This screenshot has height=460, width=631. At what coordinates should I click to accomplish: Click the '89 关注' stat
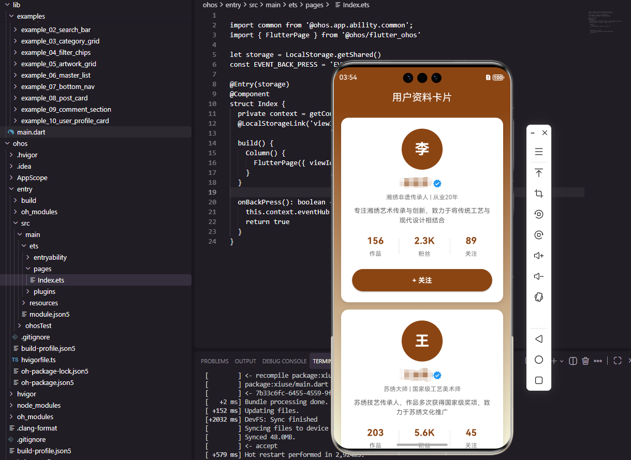(x=471, y=246)
